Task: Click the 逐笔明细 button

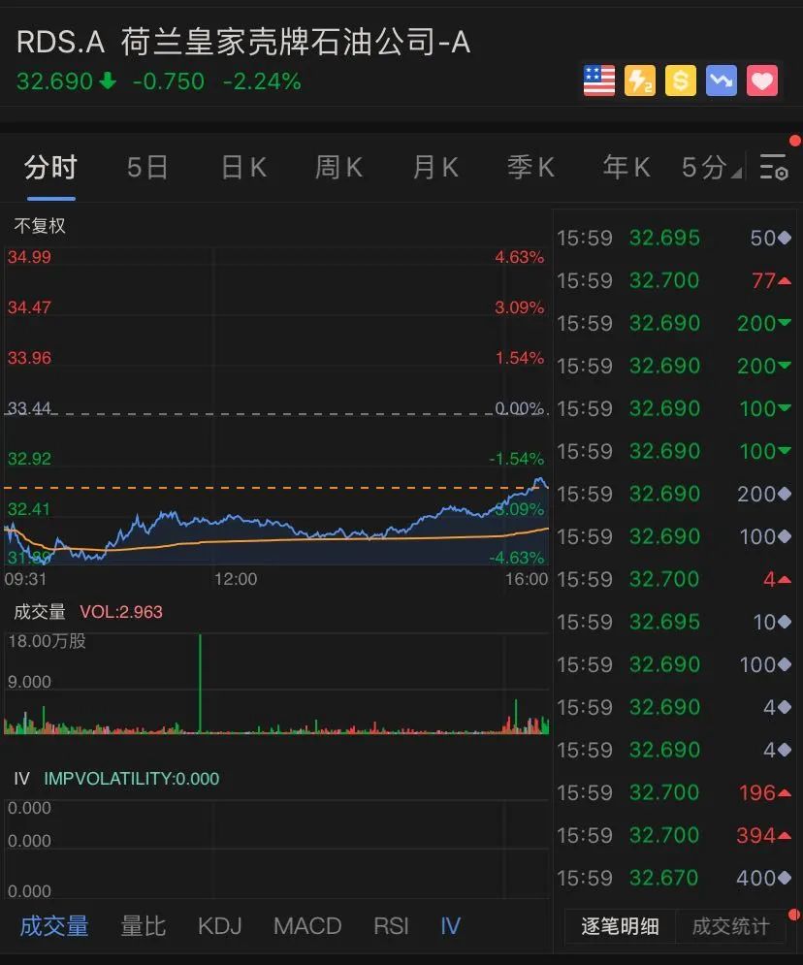Action: pos(620,926)
